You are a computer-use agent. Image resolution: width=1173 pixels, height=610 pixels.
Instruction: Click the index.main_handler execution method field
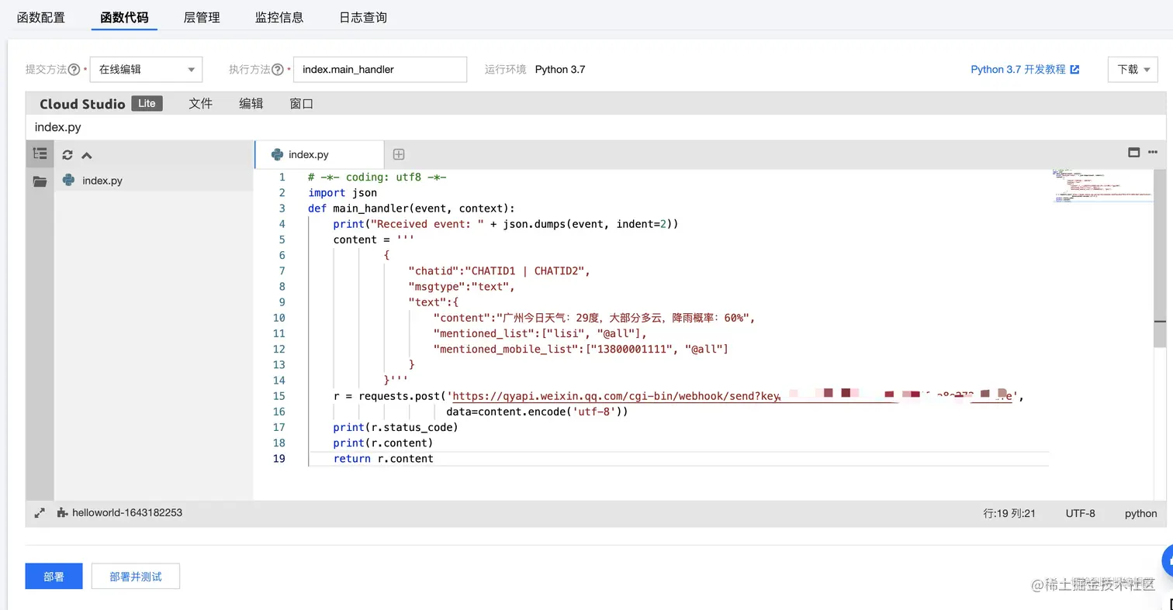tap(380, 69)
